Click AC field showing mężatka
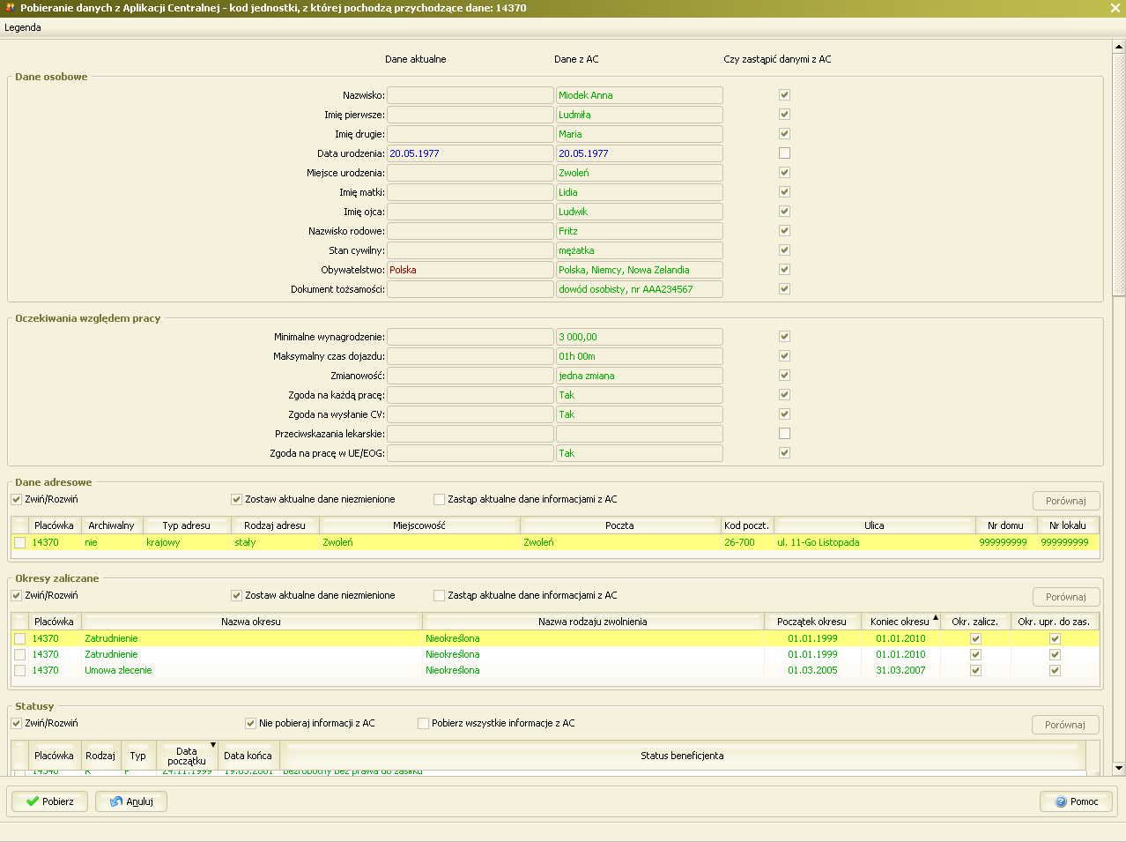This screenshot has width=1126, height=842. pos(640,250)
